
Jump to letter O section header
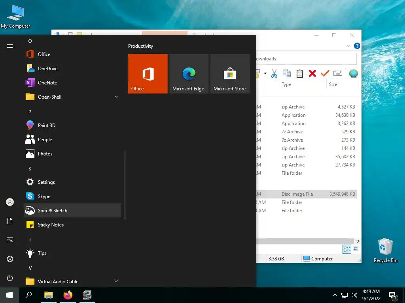30,41
